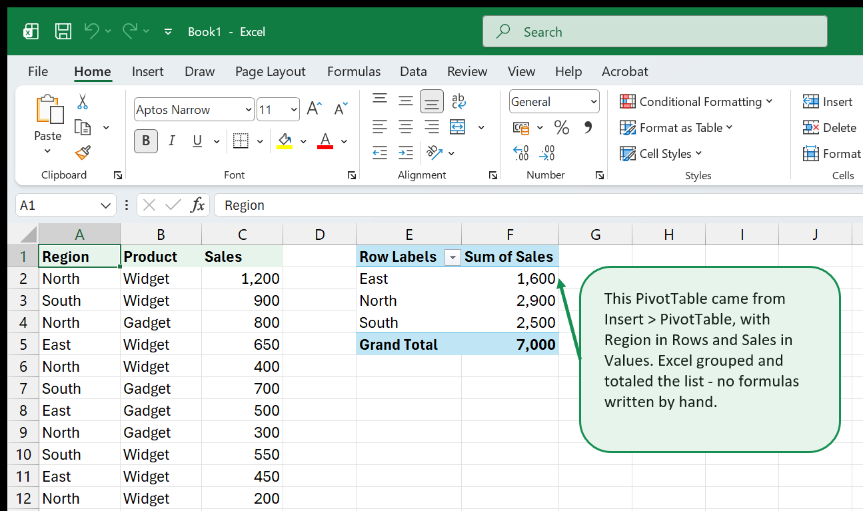Select the Format Painter brush icon
The image size is (863, 511).
click(83, 153)
